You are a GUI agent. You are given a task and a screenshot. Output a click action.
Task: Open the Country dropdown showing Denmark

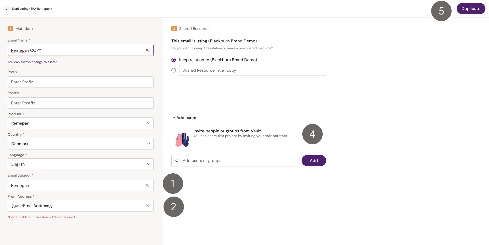tap(80, 144)
